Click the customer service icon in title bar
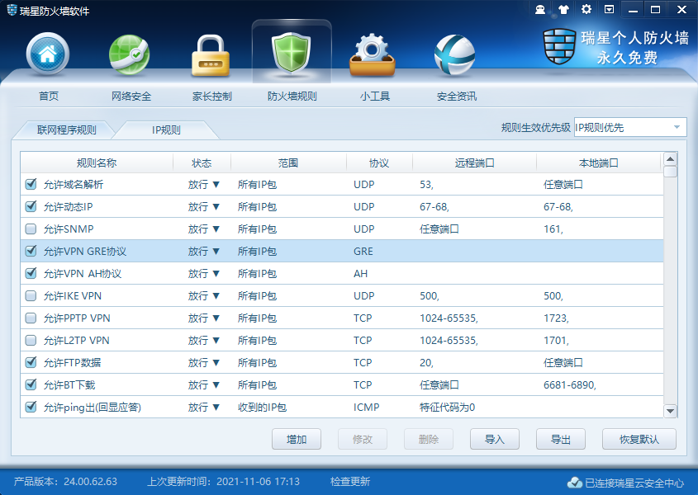 [x=540, y=9]
